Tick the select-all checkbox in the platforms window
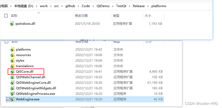 pos(6,16)
